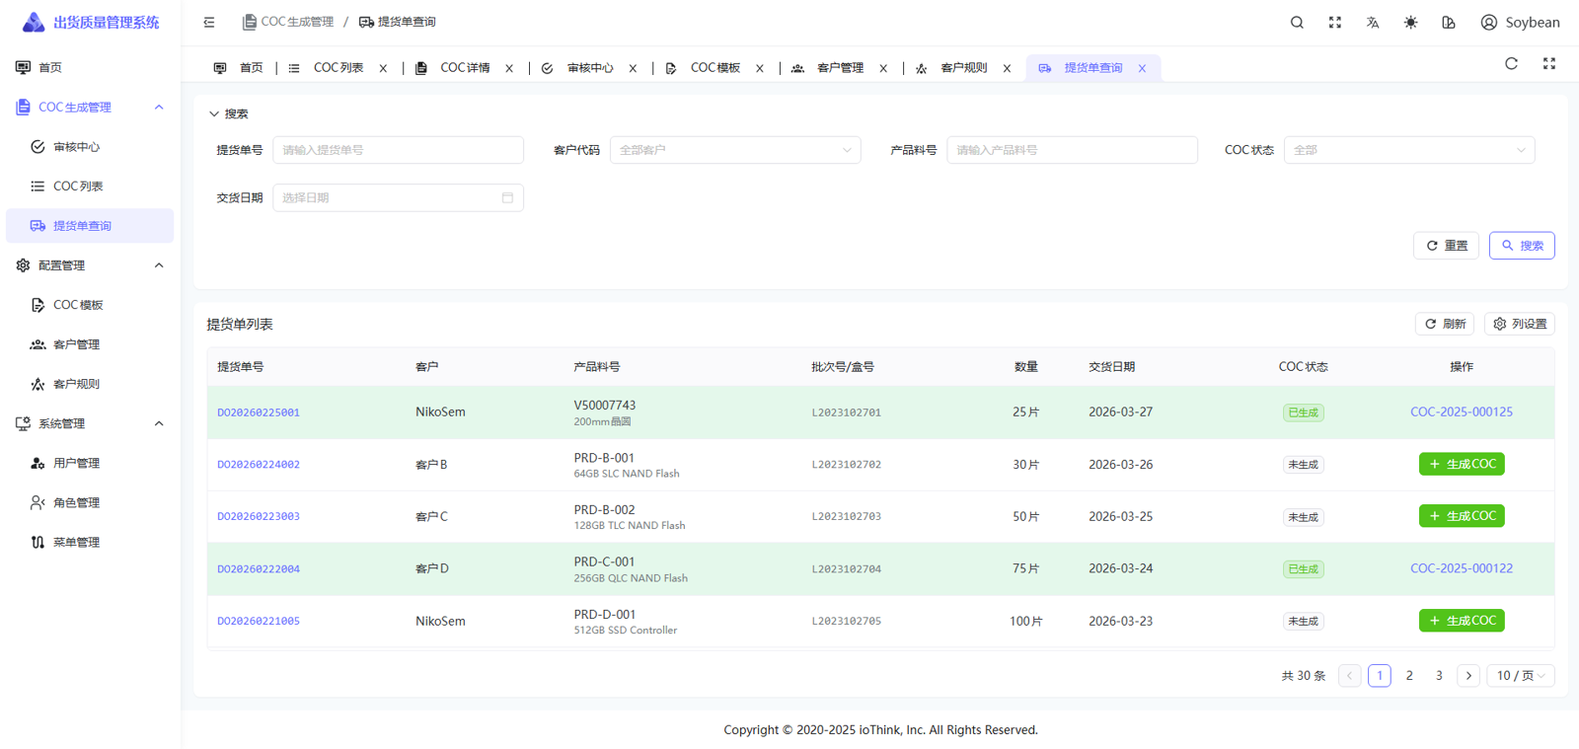Open 用户管理 in the sidebar
Screen dimensions: 1579x749
[90, 463]
